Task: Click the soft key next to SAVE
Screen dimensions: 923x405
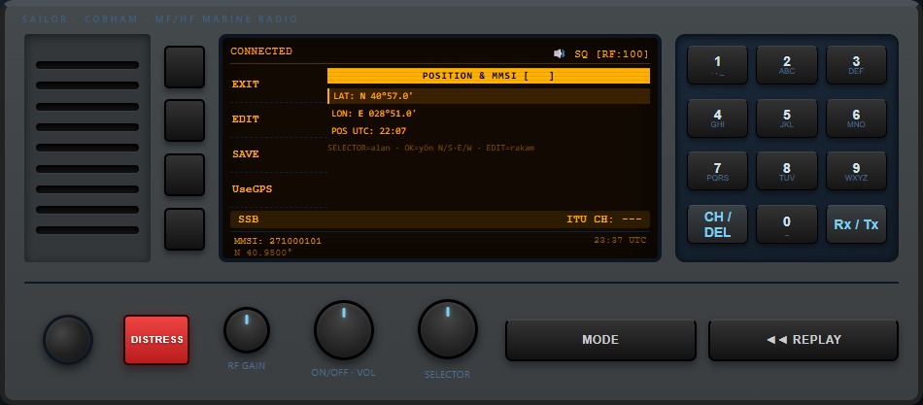Action: click(185, 175)
